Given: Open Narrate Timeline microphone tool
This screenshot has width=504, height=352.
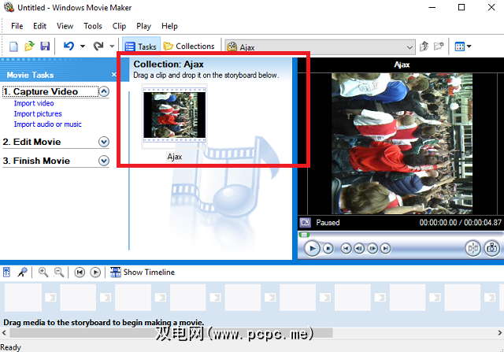Looking at the screenshot, I should pyautogui.click(x=23, y=272).
